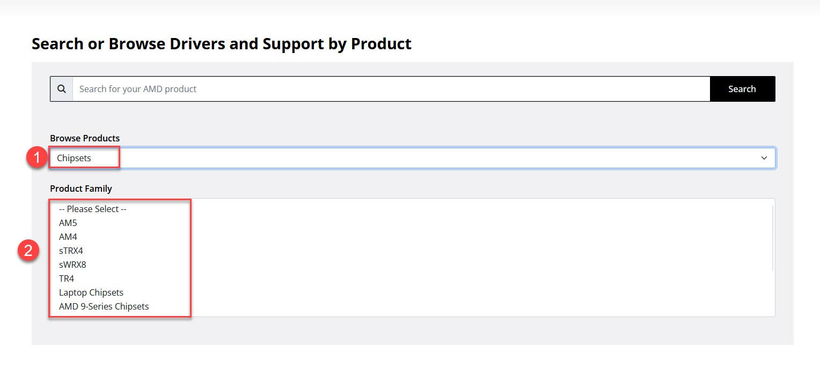Choose TR4 in the family list
Screen dimensions: 820x369
(67, 278)
